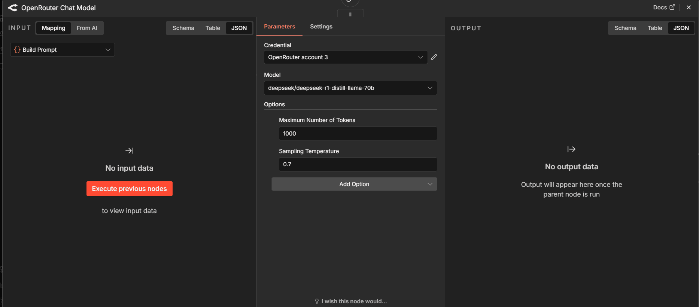
Task: Show input as Schema view
Action: 183,28
